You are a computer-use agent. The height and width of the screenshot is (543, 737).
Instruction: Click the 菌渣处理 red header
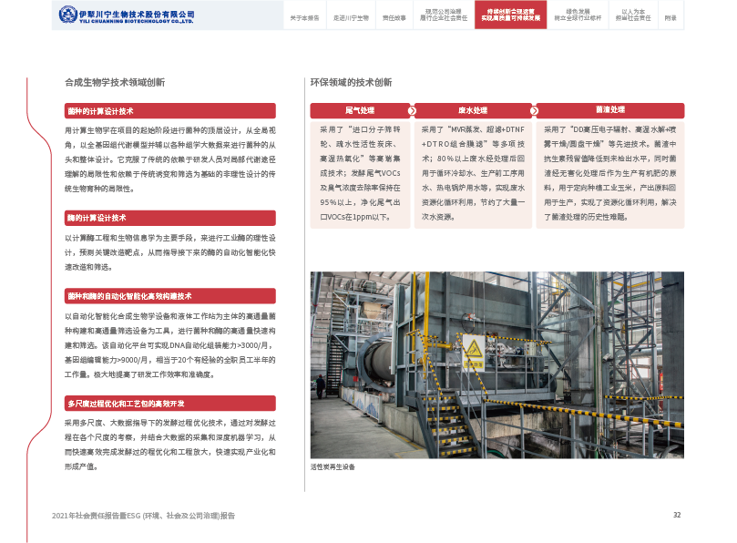[x=610, y=110]
